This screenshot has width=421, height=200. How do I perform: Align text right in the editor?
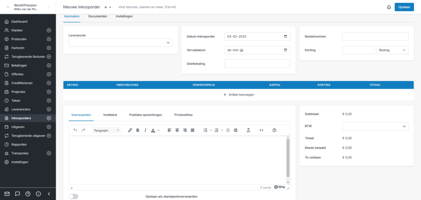click(185, 130)
